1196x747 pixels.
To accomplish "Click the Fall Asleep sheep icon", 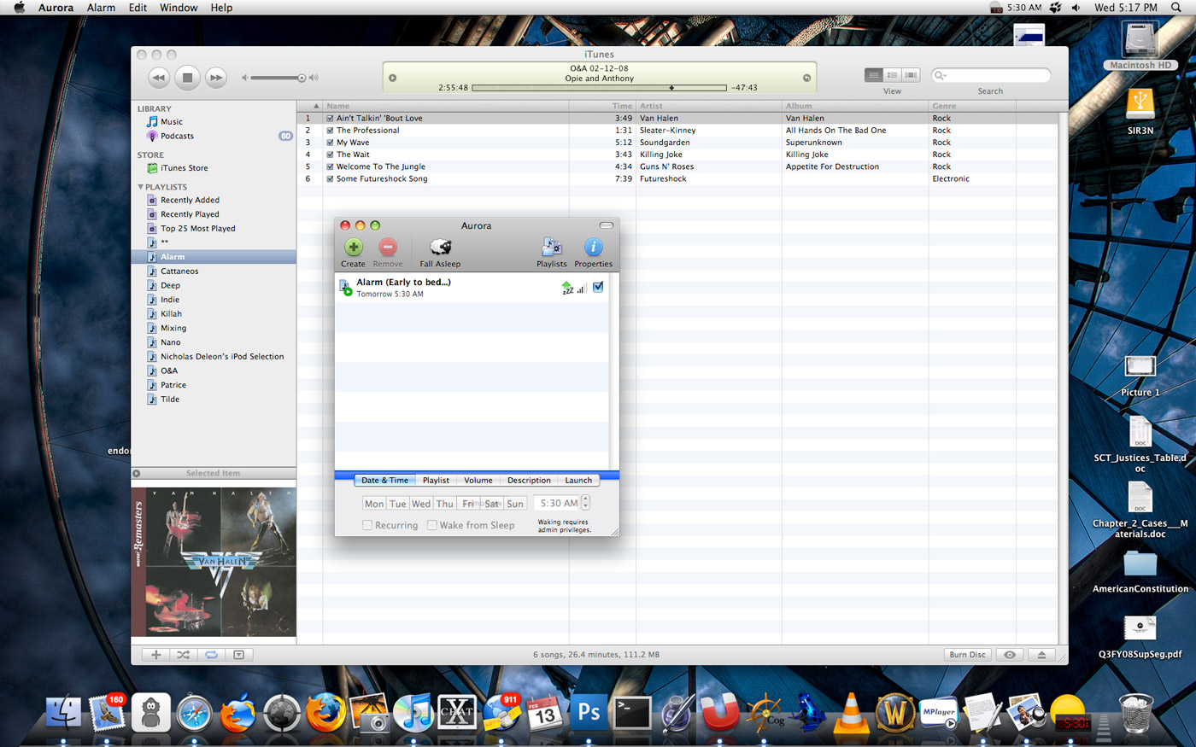I will click(x=440, y=248).
